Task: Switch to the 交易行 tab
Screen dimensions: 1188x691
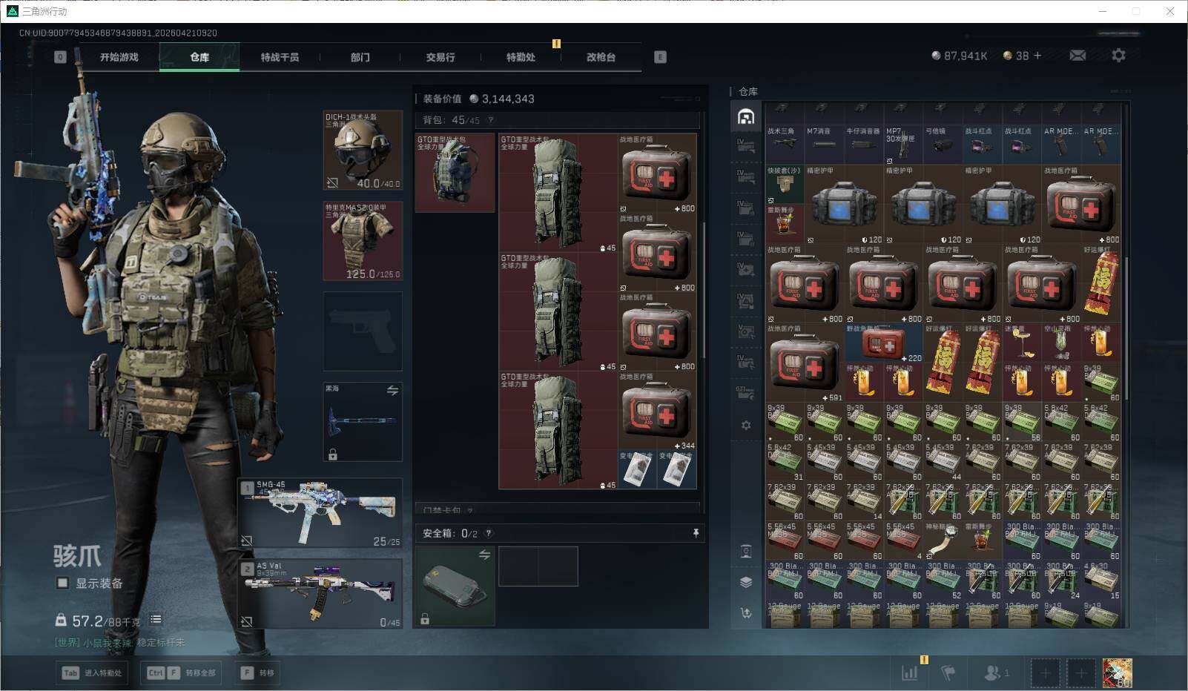Action: click(x=440, y=57)
